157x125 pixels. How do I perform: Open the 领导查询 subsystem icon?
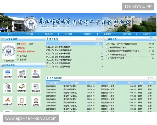[36, 74]
